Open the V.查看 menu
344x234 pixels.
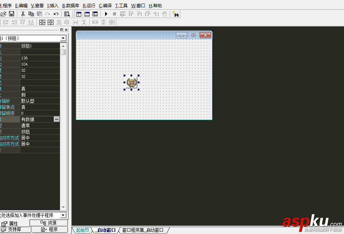[x=37, y=6]
